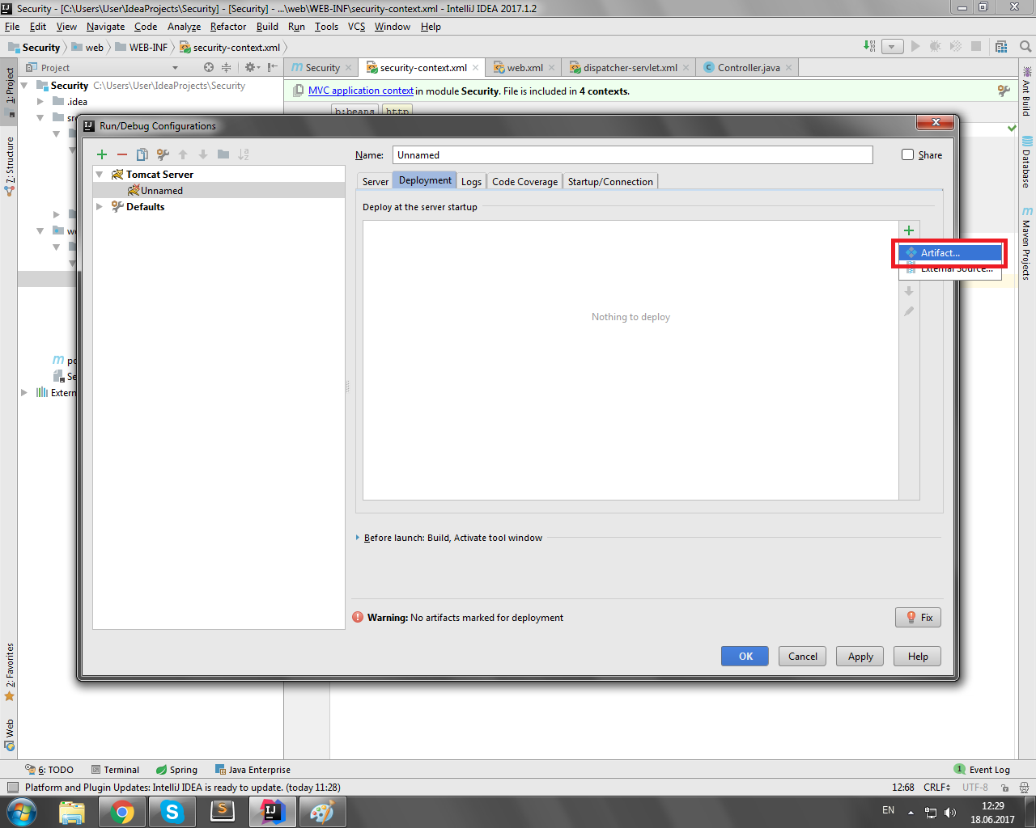The height and width of the screenshot is (828, 1036).
Task: Remove configuration with red minus icon
Action: (122, 154)
